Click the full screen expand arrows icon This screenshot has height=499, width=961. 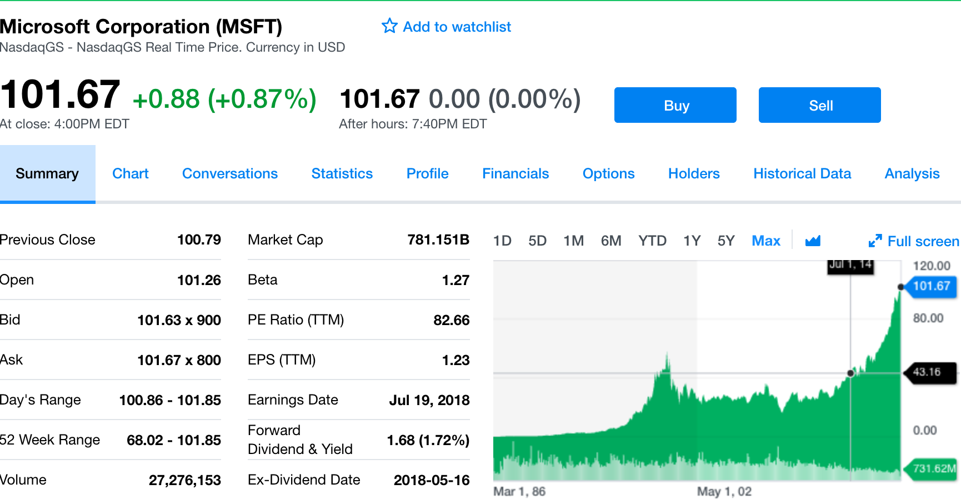pyautogui.click(x=875, y=241)
